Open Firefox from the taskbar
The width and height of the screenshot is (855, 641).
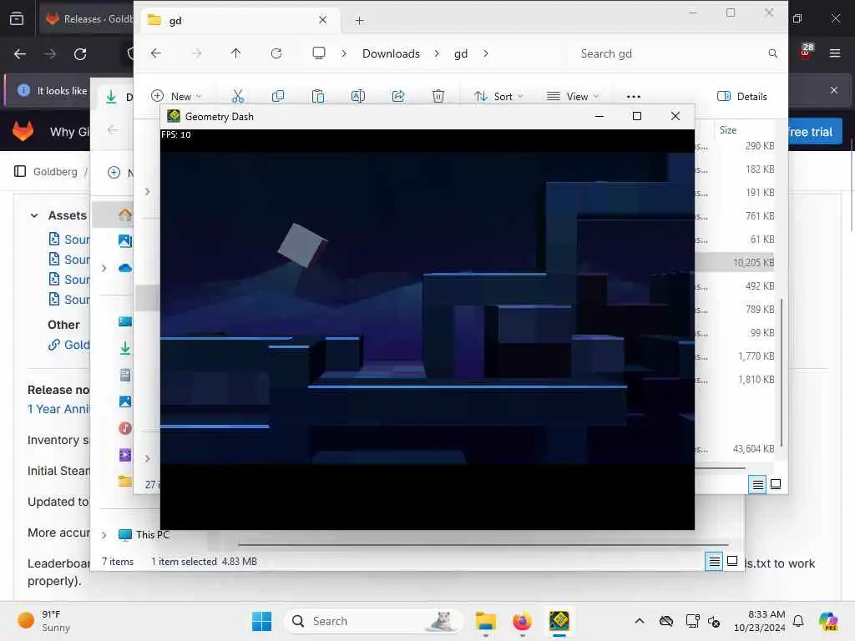point(522,621)
